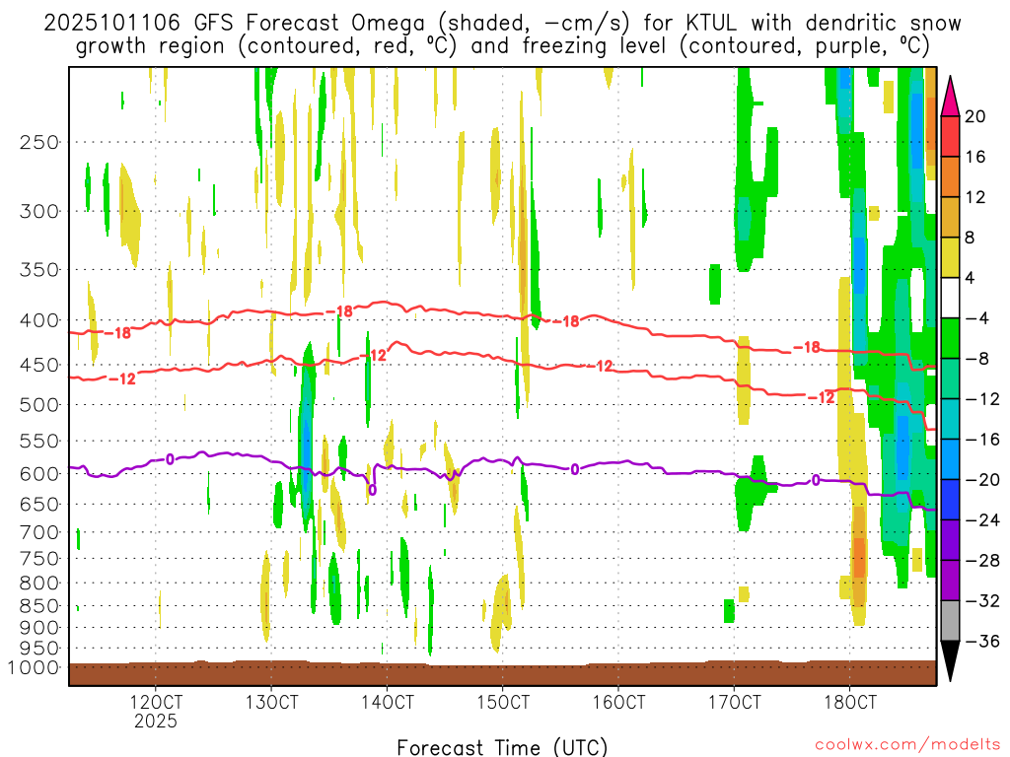Click the -12 contour label near 180CT
This screenshot has width=1010, height=757.
822,397
